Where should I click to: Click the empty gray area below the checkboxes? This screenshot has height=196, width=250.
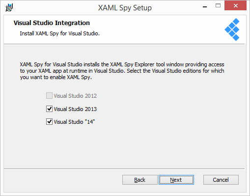124,147
